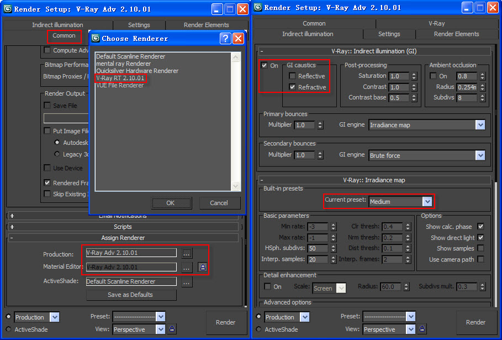The image size is (502, 340).
Task: Open Perspective View dropdown in right window
Action: click(x=411, y=329)
